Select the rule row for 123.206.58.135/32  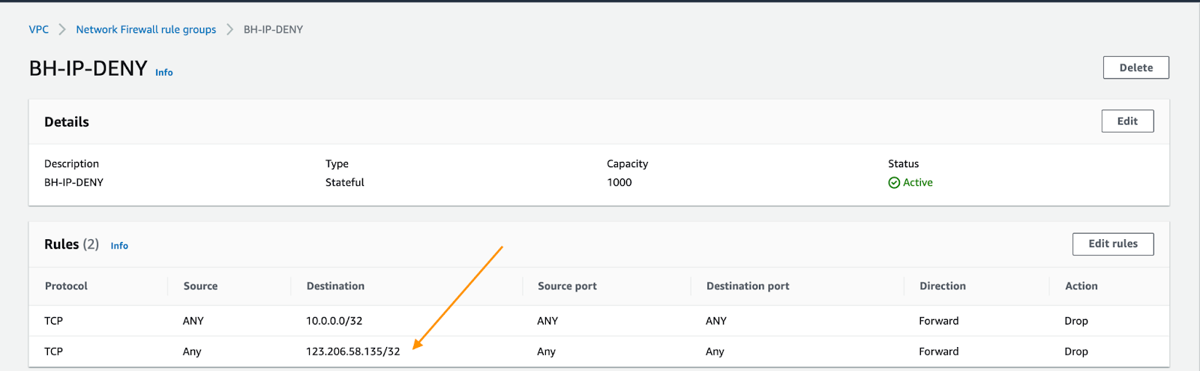pyautogui.click(x=598, y=352)
